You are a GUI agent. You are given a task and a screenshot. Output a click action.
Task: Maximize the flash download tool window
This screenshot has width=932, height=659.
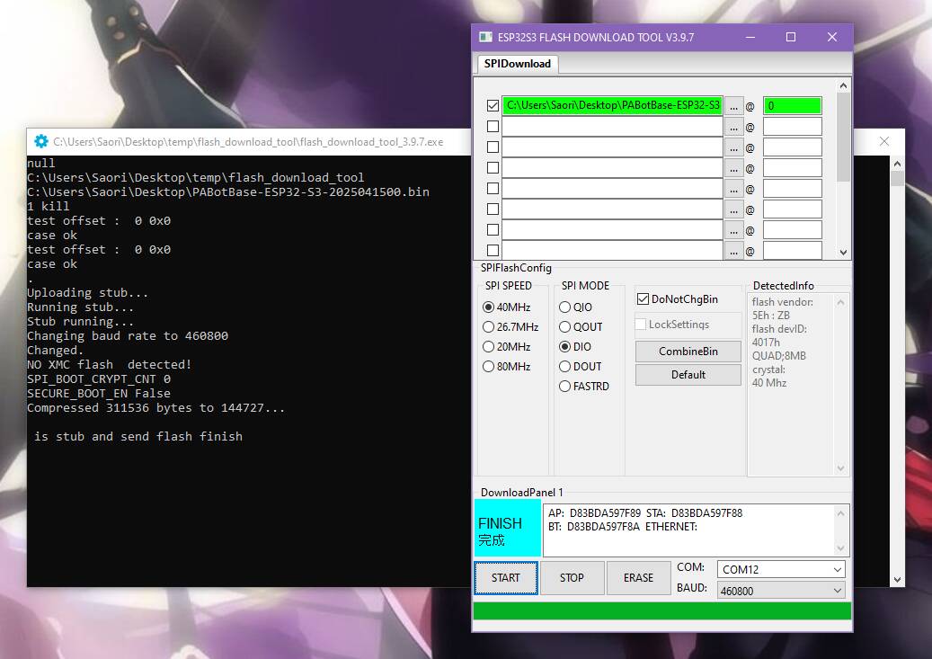(x=791, y=38)
